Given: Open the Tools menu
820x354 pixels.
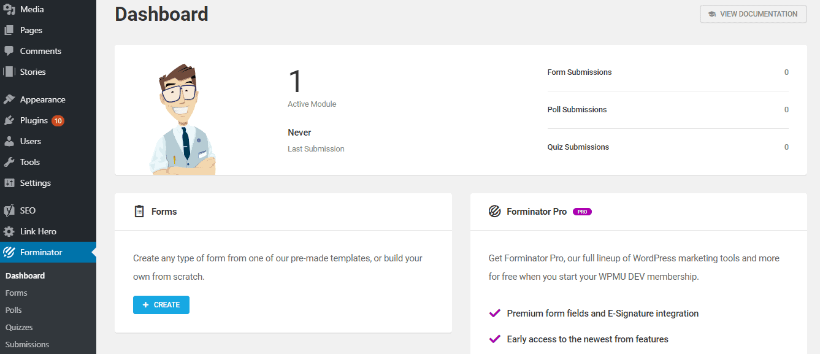Looking at the screenshot, I should (x=48, y=162).
